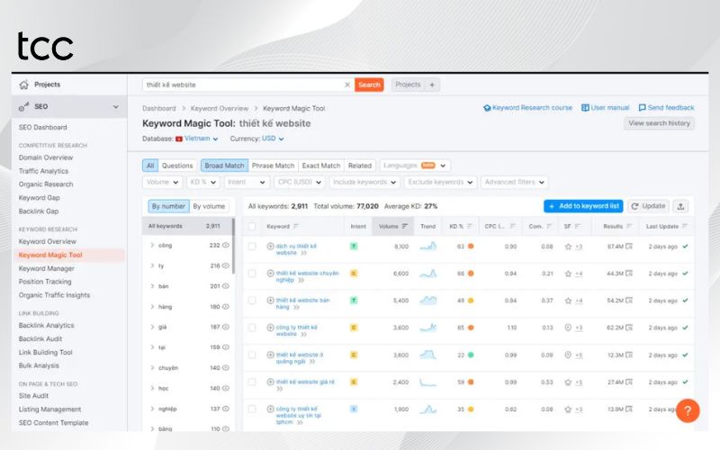Image resolution: width=720 pixels, height=450 pixels.
Task: Click the KD % column sort icon
Action: pyautogui.click(x=470, y=227)
